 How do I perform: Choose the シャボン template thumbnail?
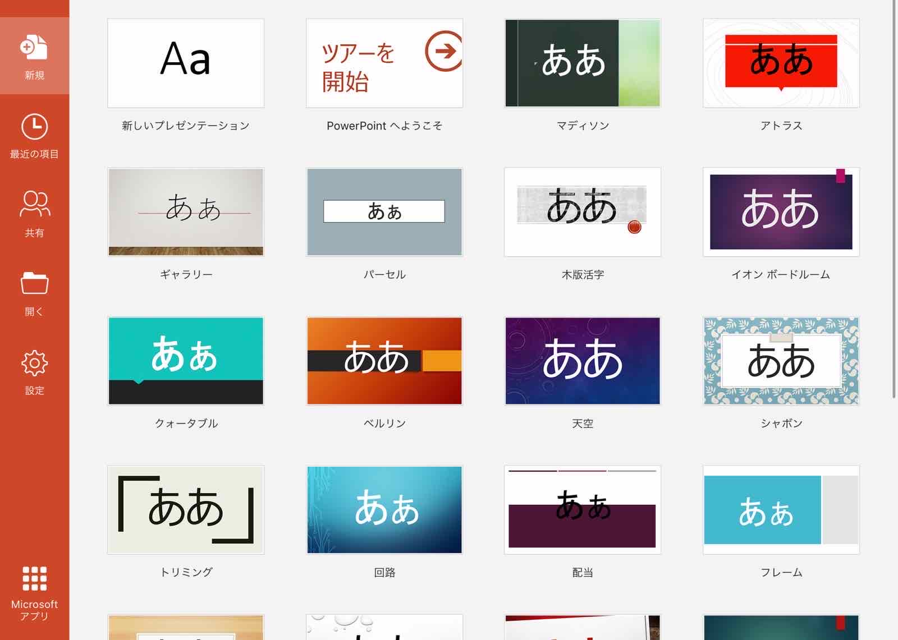(781, 361)
